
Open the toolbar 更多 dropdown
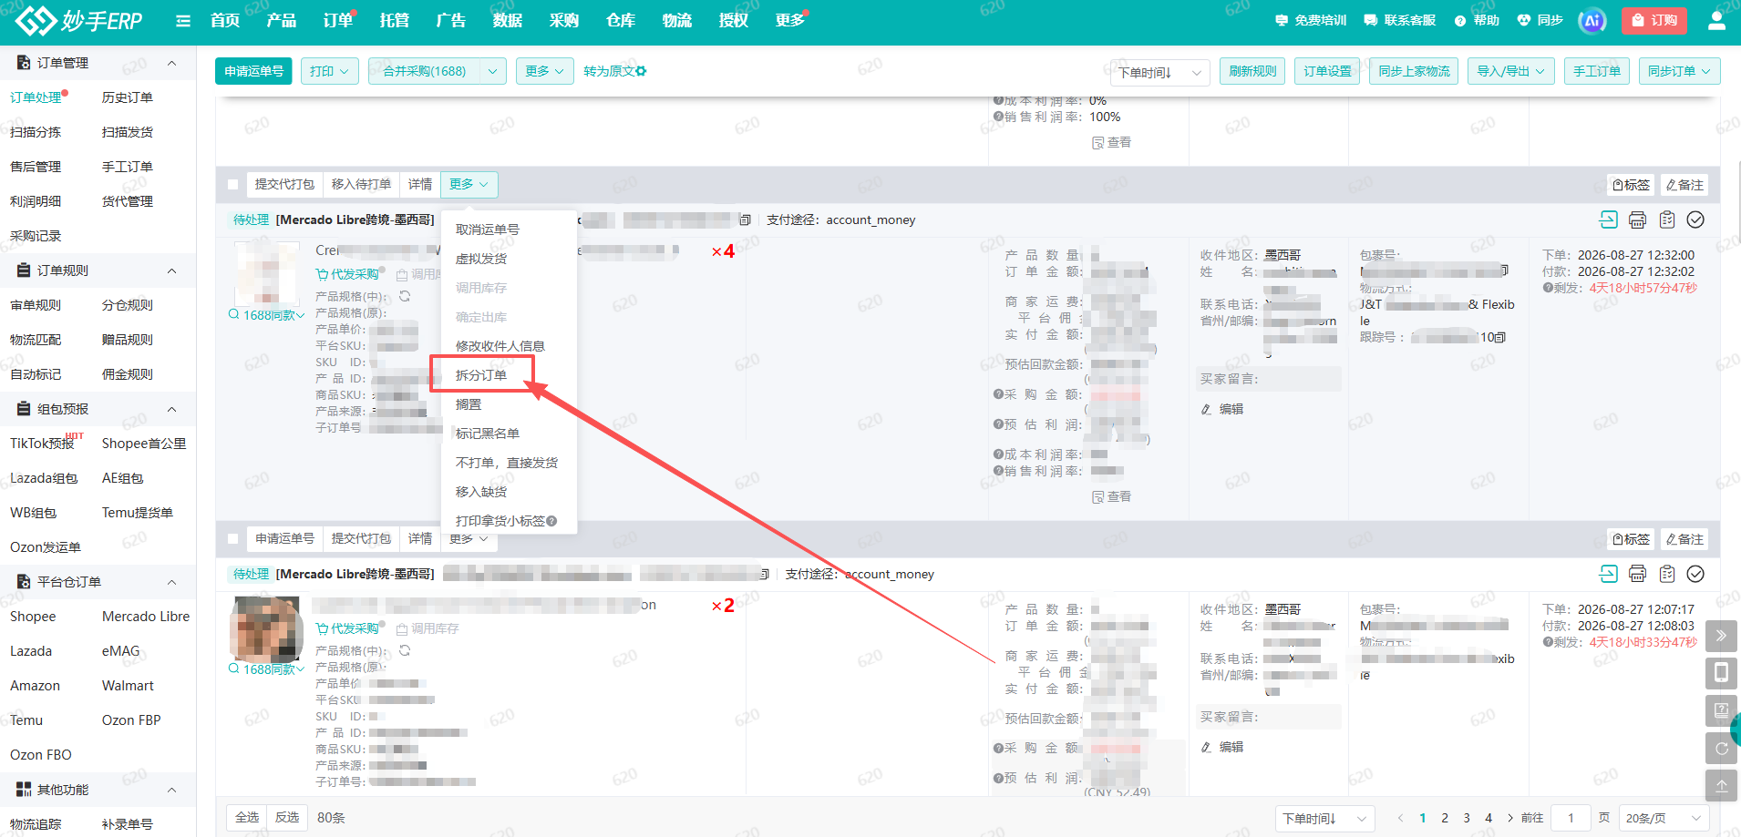pyautogui.click(x=544, y=71)
